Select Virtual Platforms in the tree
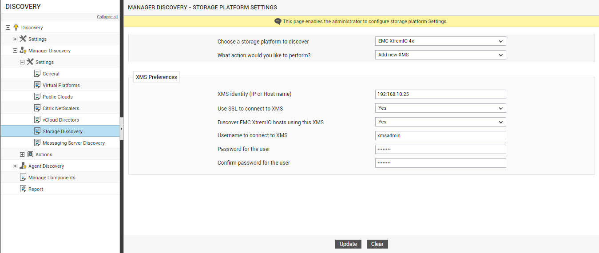 pos(61,85)
